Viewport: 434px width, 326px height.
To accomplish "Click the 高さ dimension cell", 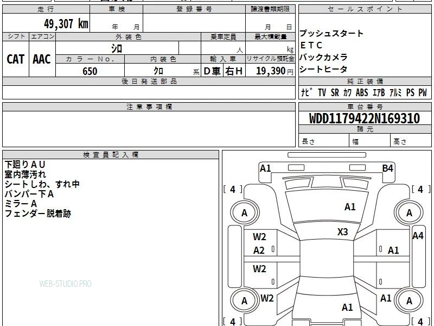I will (x=411, y=141).
